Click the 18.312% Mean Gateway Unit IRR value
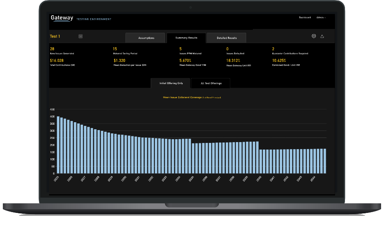This screenshot has width=384, height=227. [234, 60]
